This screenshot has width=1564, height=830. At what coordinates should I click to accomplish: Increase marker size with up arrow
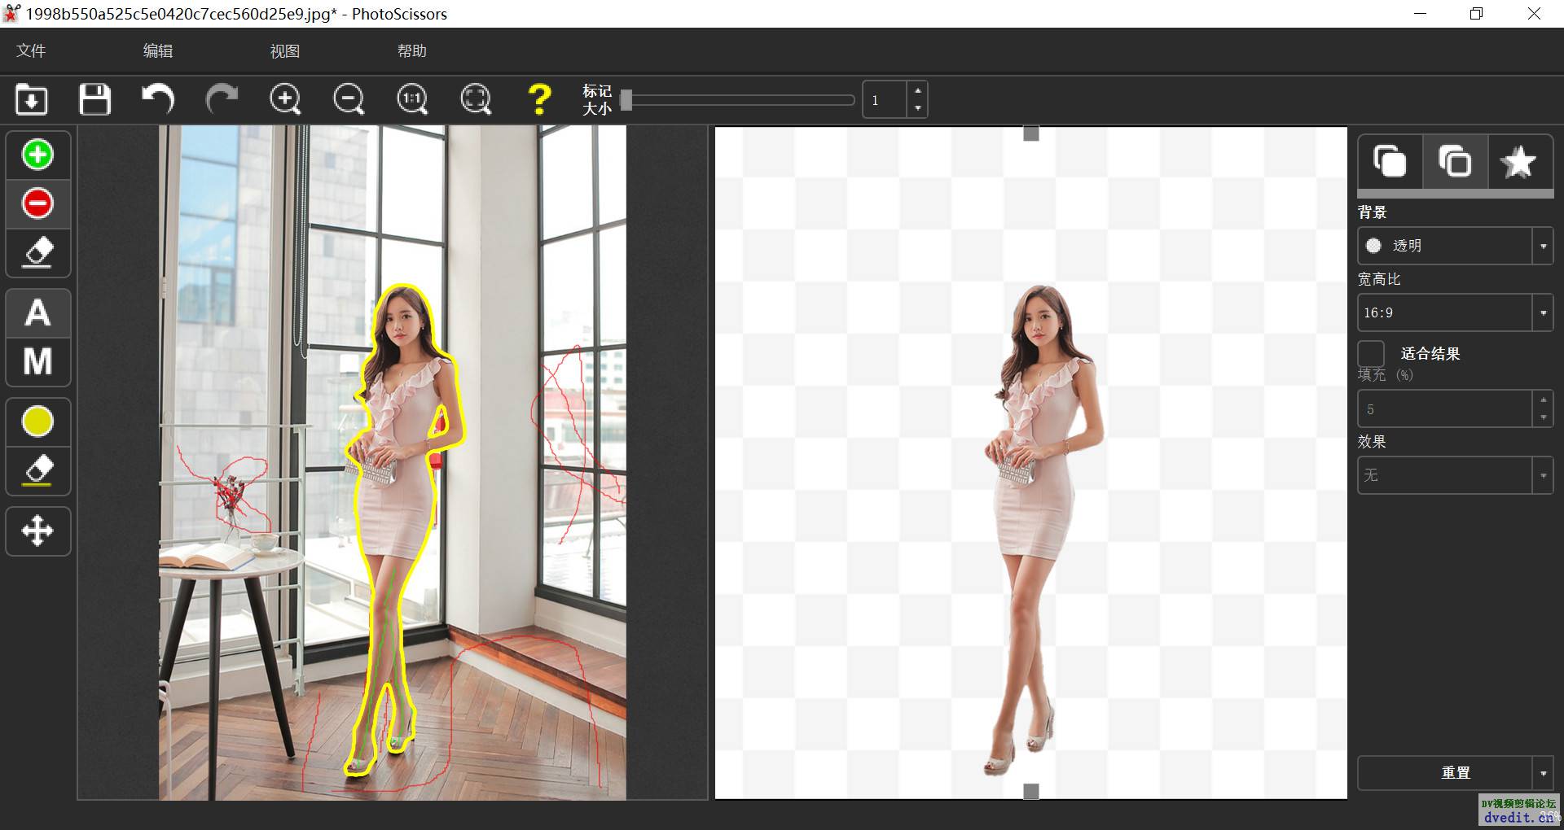(x=918, y=91)
